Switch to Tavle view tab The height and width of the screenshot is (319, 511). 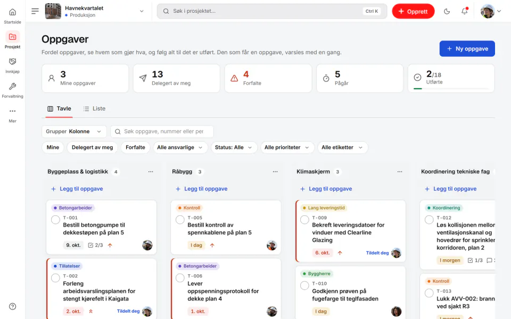tap(59, 108)
